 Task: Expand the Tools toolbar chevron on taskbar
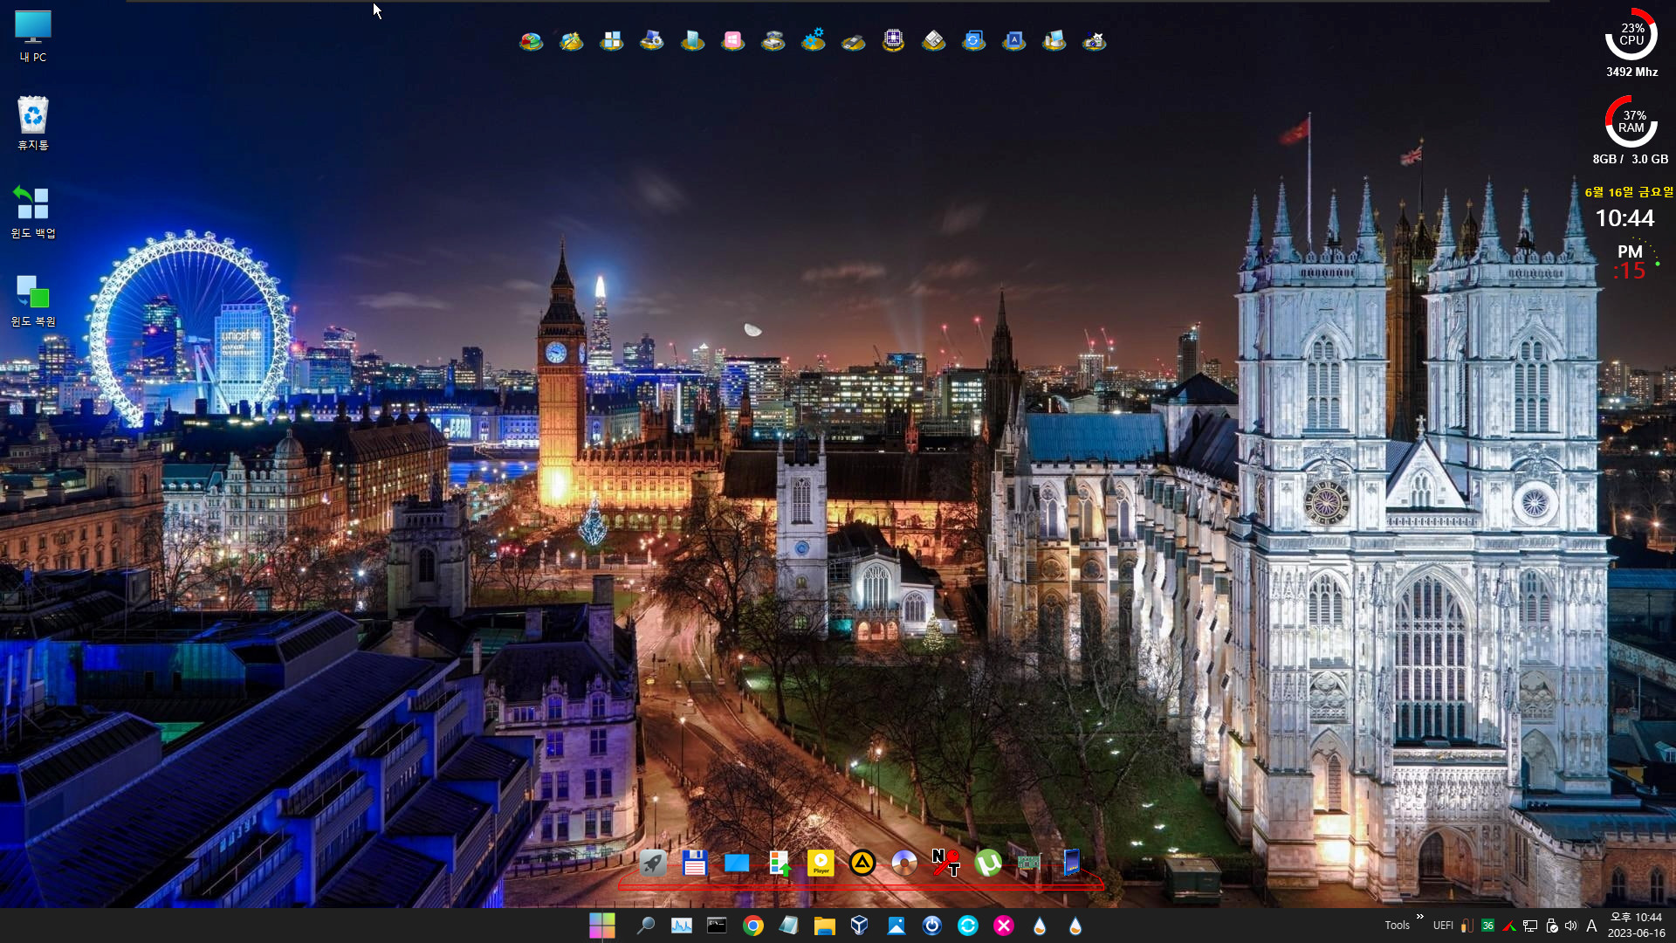1420,917
